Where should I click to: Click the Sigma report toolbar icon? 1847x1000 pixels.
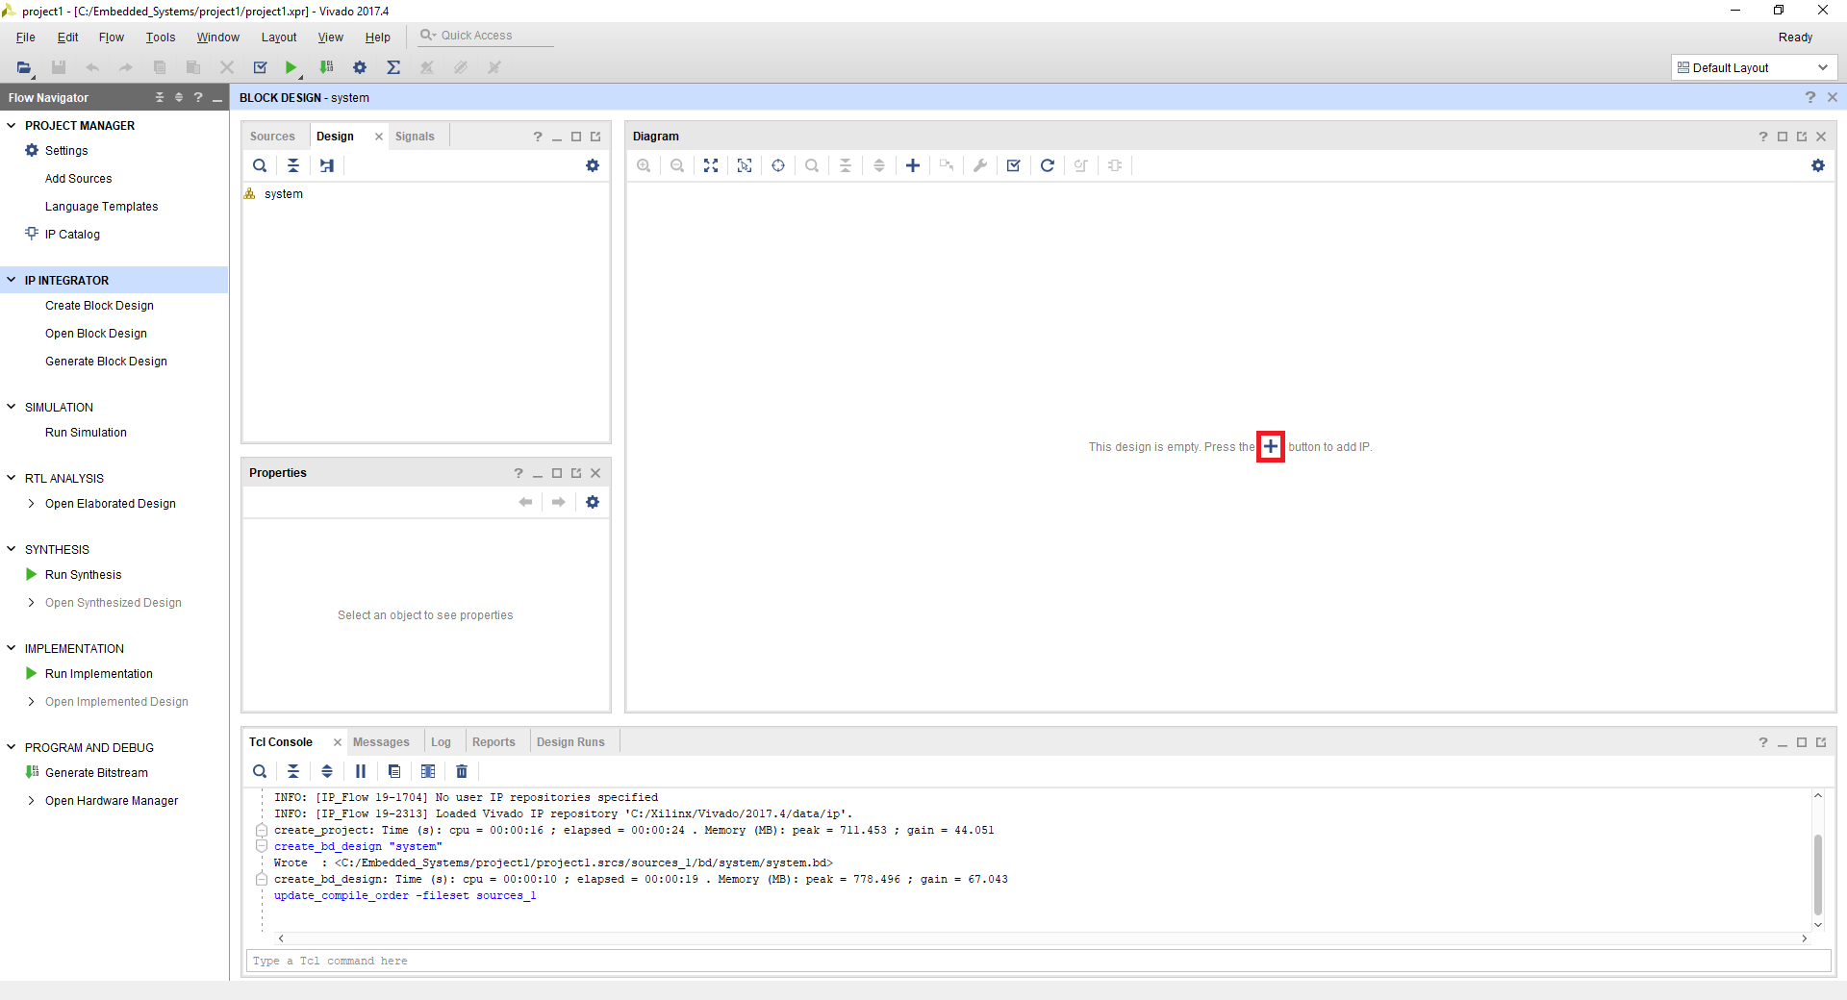pyautogui.click(x=393, y=67)
